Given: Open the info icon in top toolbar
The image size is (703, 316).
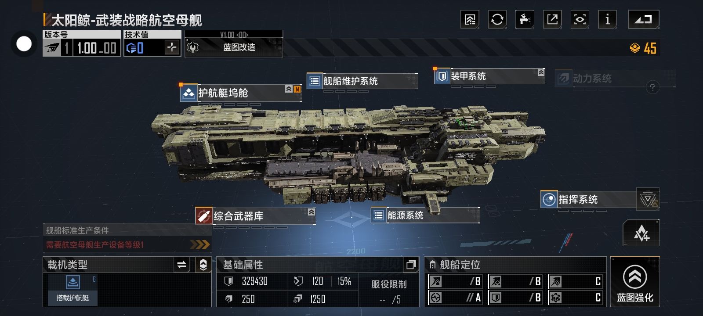Looking at the screenshot, I should (607, 19).
